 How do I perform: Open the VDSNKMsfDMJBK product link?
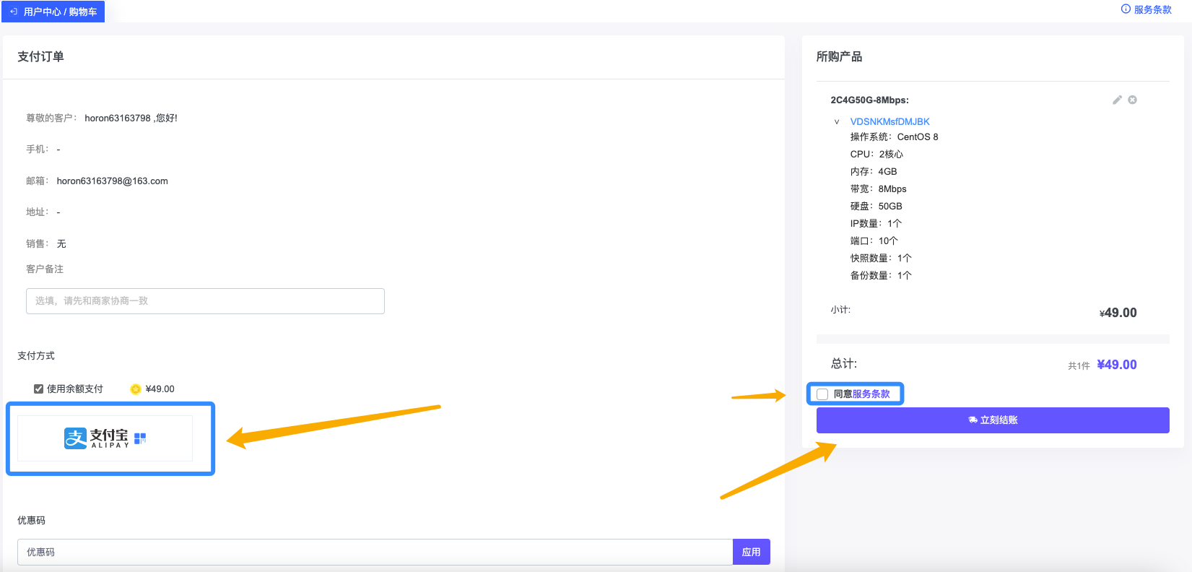point(889,122)
